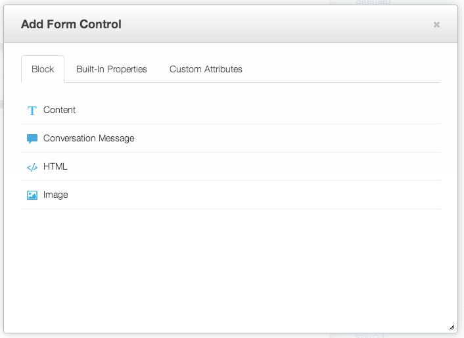Screen dimensions: 464x338
Task: Click the picture icon beside Image
Action: pos(32,195)
